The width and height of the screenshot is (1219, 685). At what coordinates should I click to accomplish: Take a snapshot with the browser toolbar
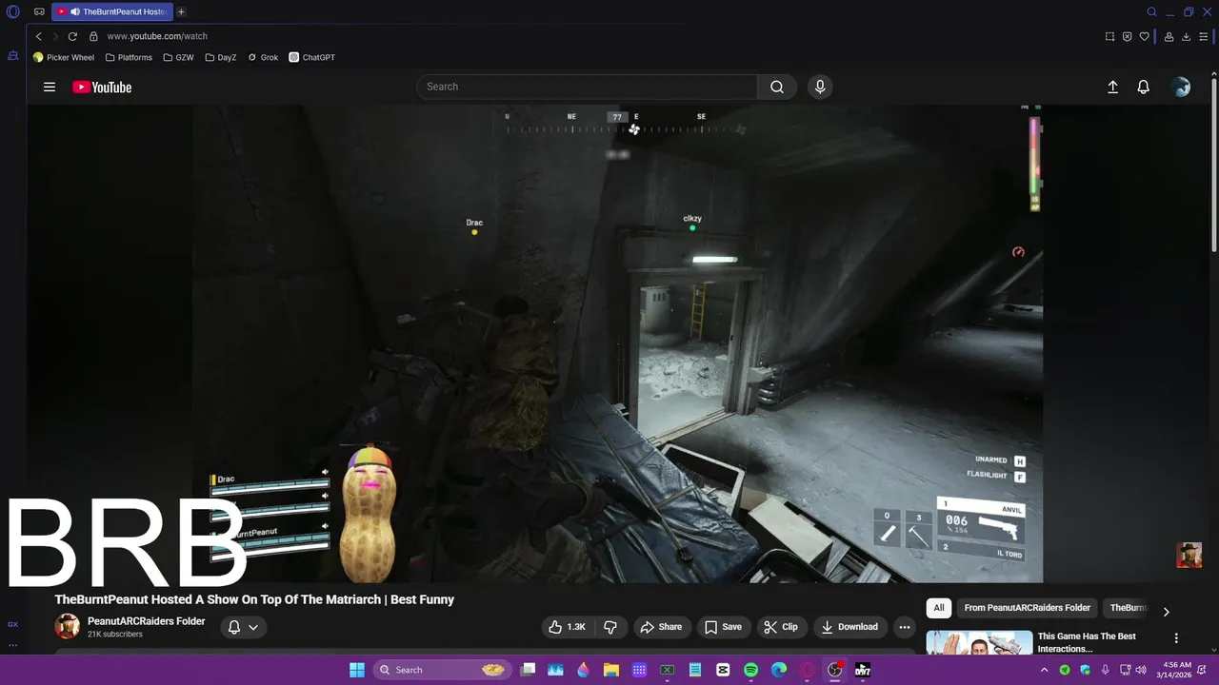[1109, 36]
